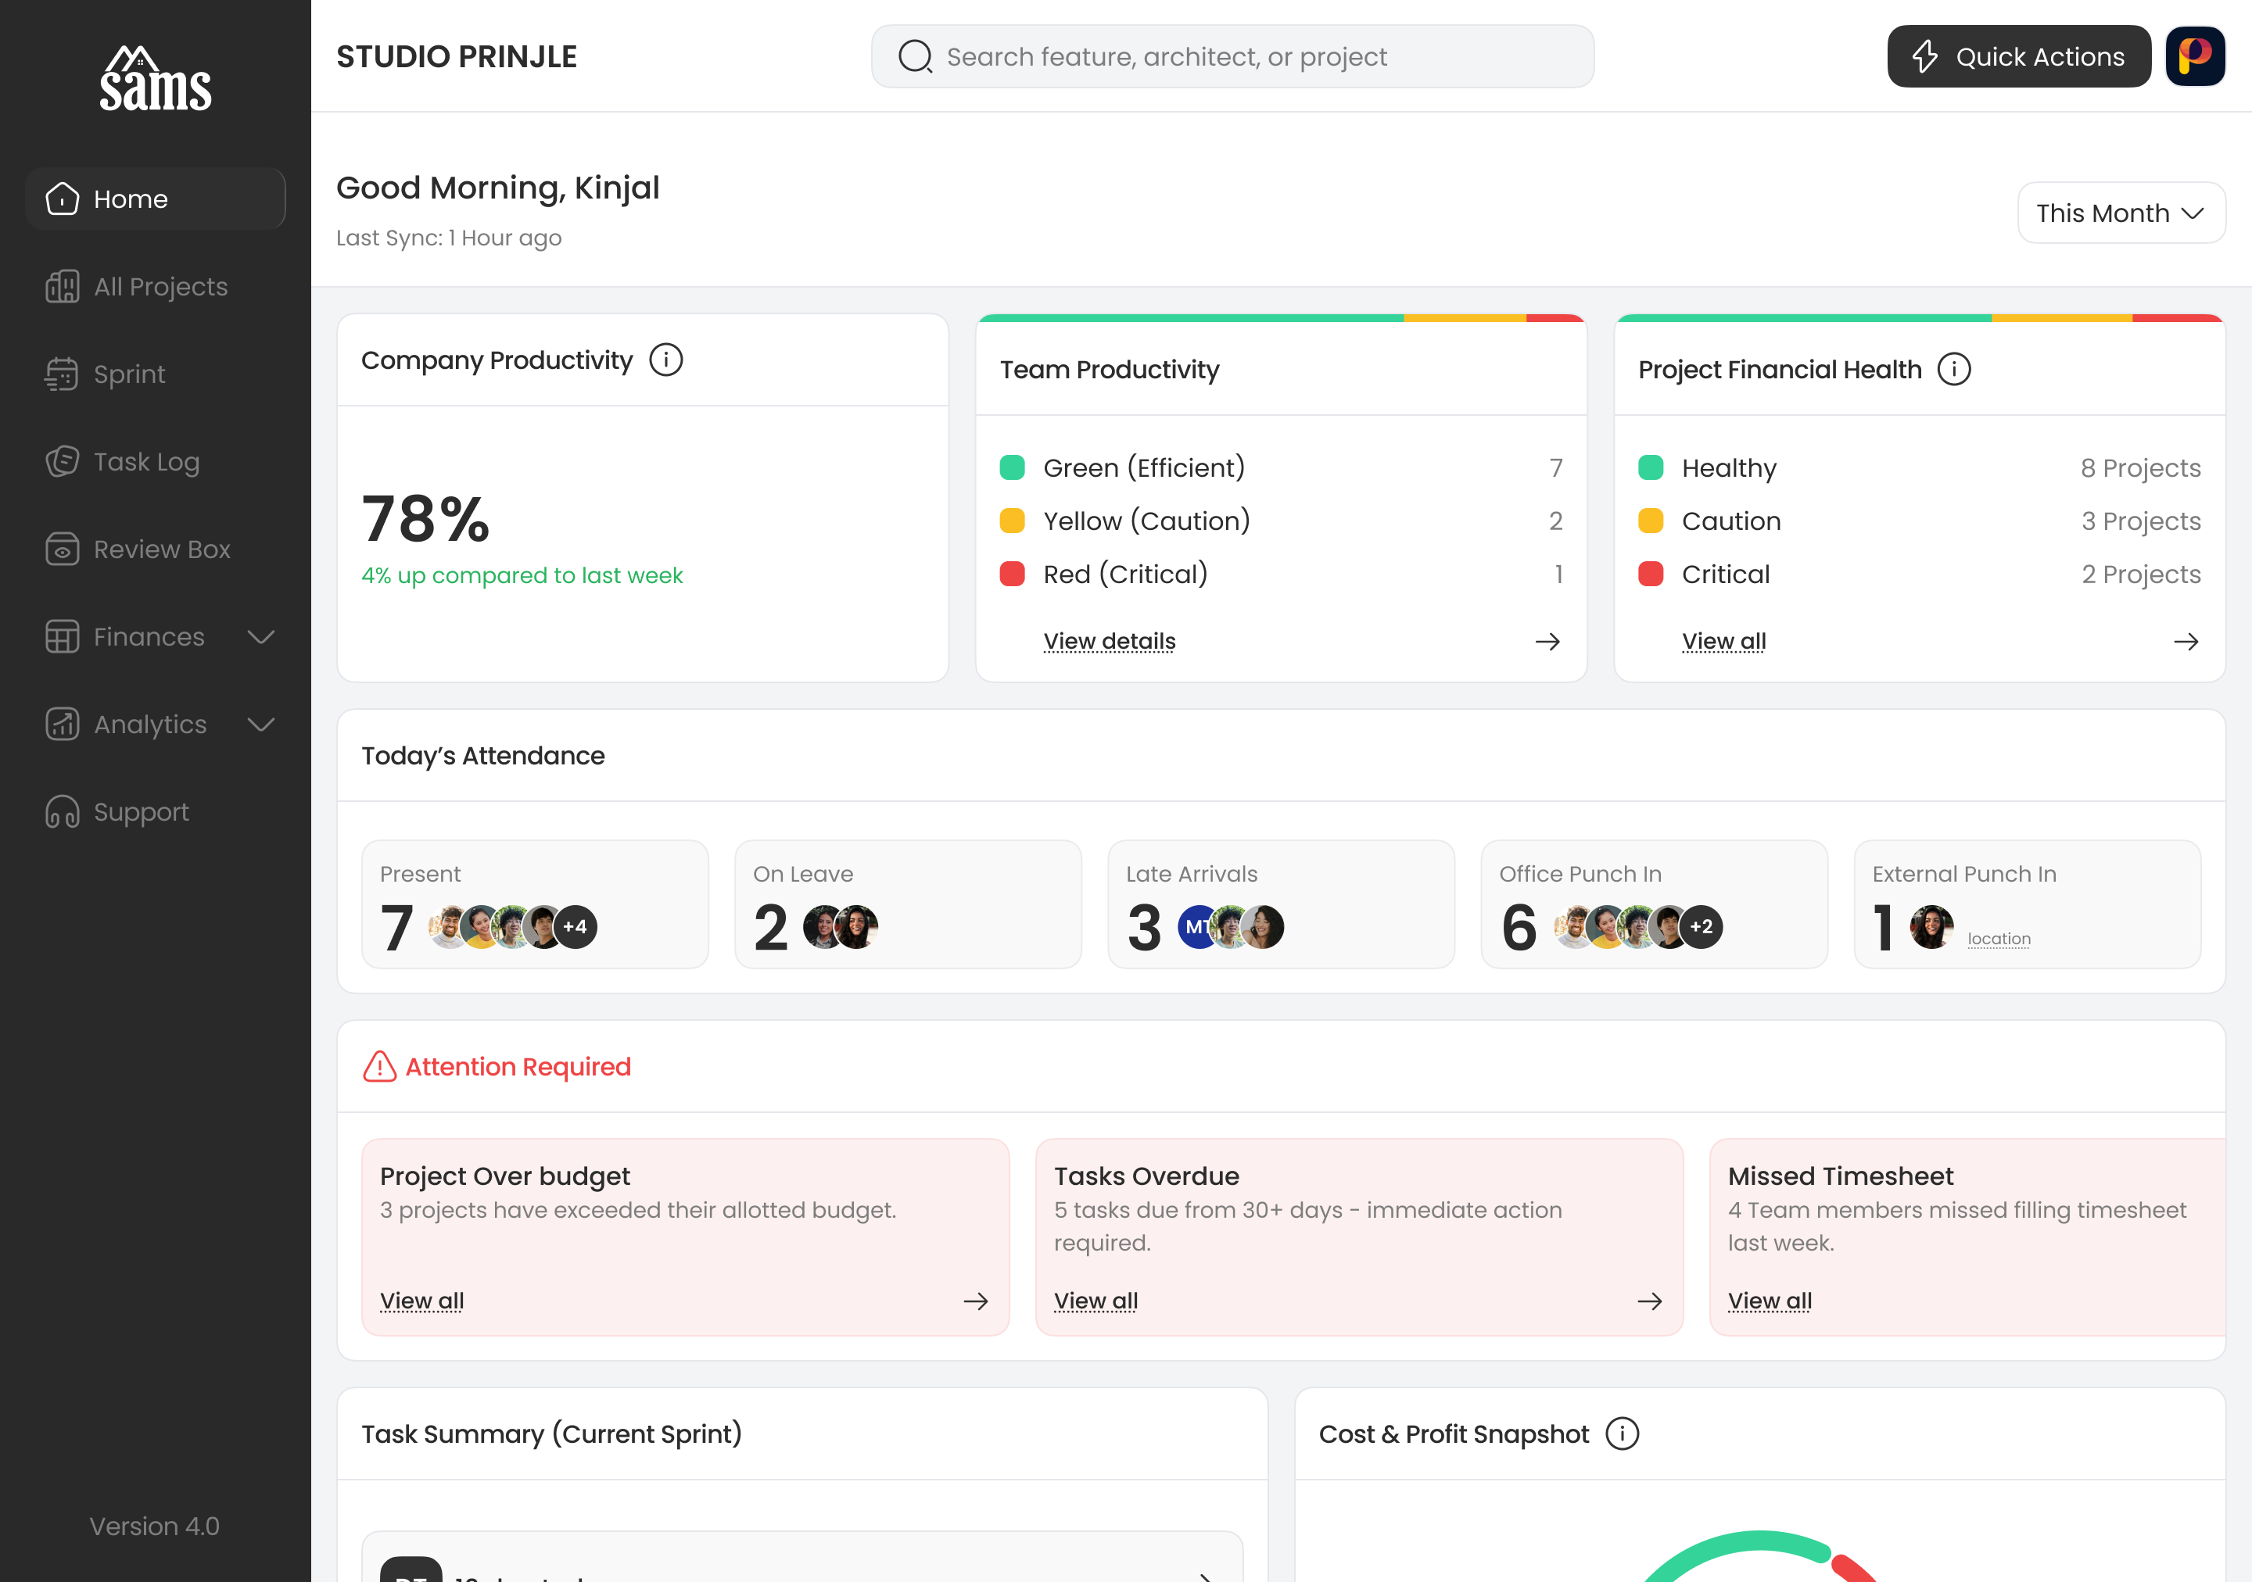Expand the Finances sidebar menu chevron
The height and width of the screenshot is (1582, 2252).
click(x=261, y=637)
